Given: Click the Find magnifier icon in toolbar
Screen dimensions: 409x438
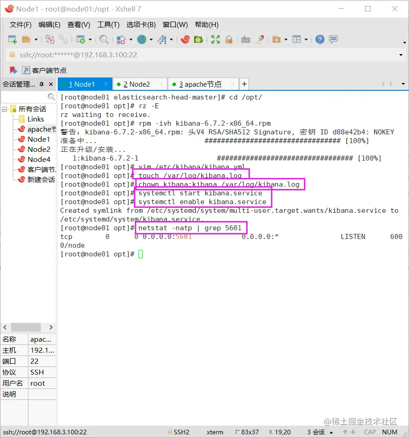Looking at the screenshot, I should coord(104,39).
